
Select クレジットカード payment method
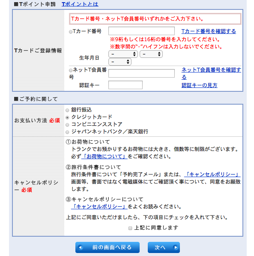tap(67, 117)
